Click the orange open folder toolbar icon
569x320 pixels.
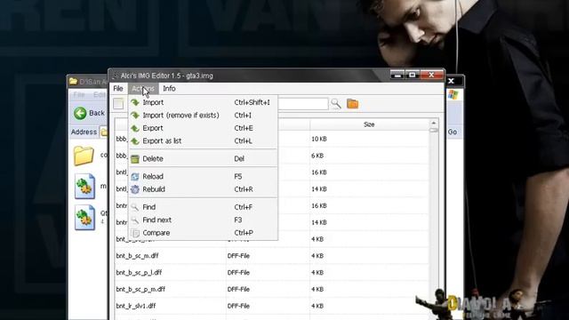(x=352, y=104)
